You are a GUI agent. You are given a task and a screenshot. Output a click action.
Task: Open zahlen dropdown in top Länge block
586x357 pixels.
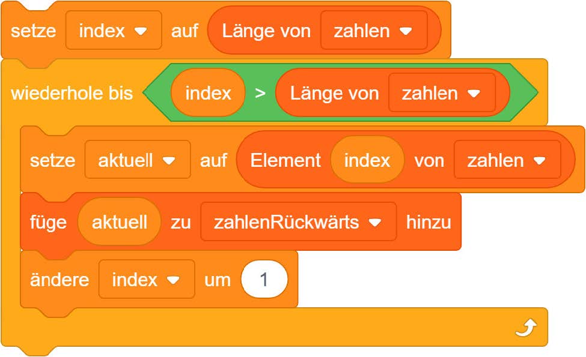pos(406,31)
